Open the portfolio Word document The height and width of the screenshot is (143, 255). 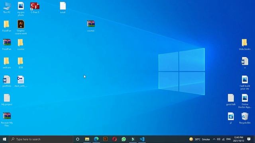click(7, 81)
